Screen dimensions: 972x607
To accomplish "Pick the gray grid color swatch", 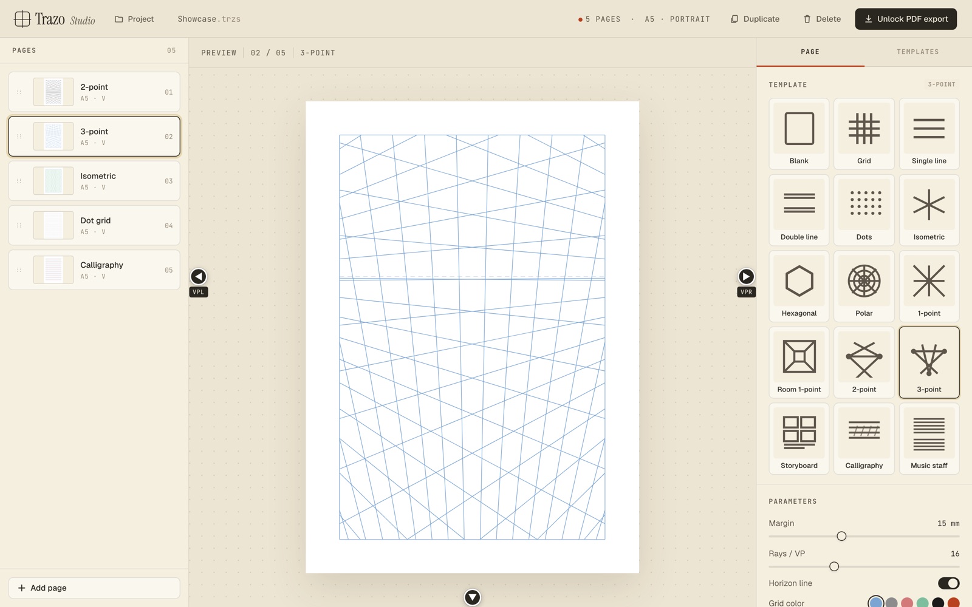I will [891, 603].
